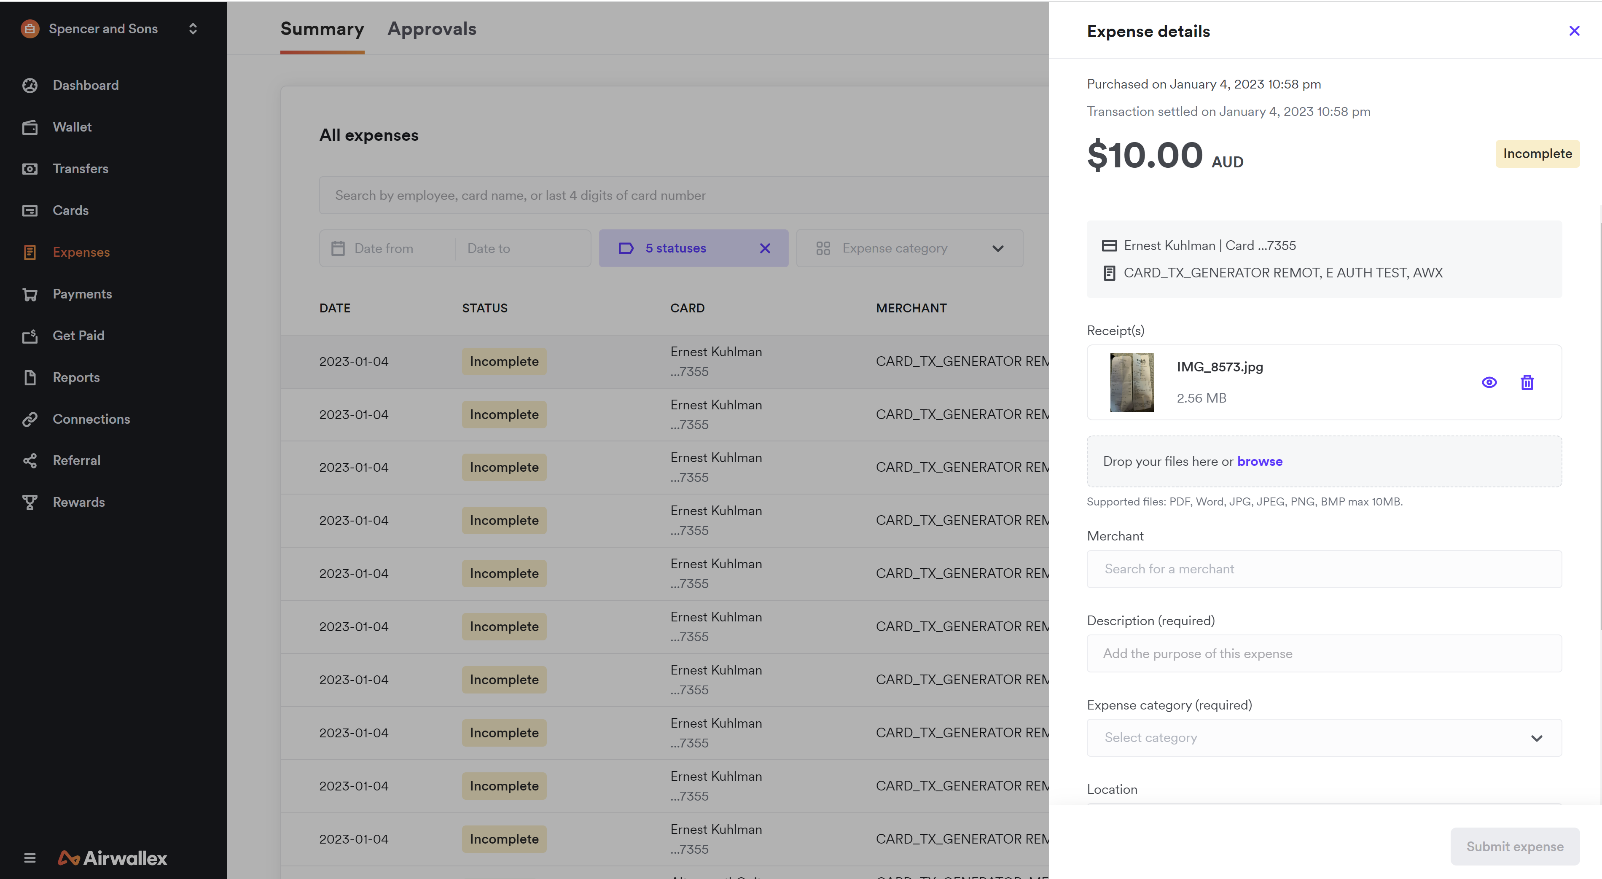The width and height of the screenshot is (1602, 879).
Task: Close the Expense details panel
Action: pos(1575,30)
